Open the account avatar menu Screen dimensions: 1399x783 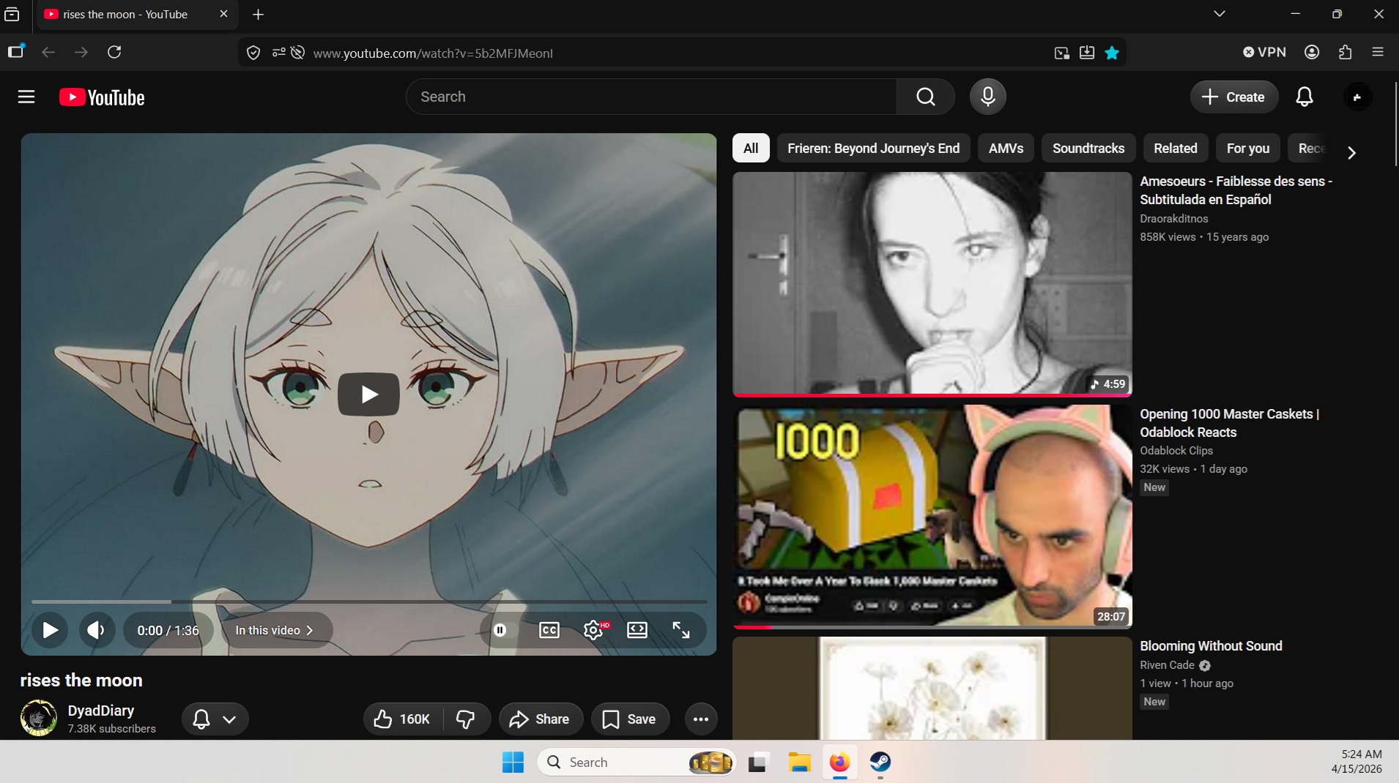coord(1357,97)
